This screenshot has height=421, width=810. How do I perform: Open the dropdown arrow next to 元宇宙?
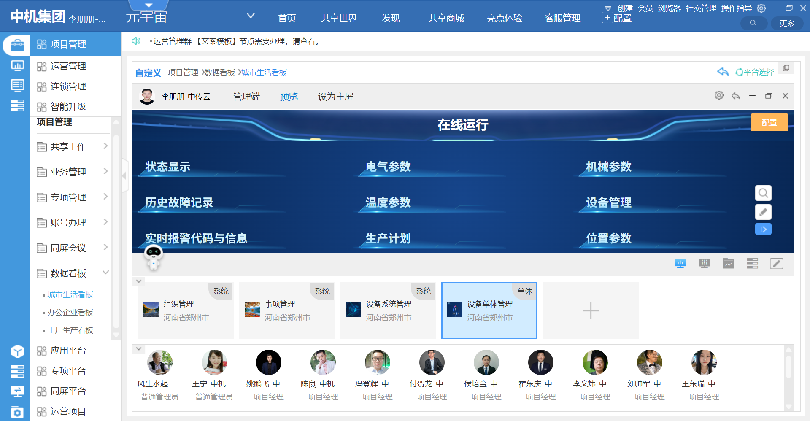tap(251, 16)
